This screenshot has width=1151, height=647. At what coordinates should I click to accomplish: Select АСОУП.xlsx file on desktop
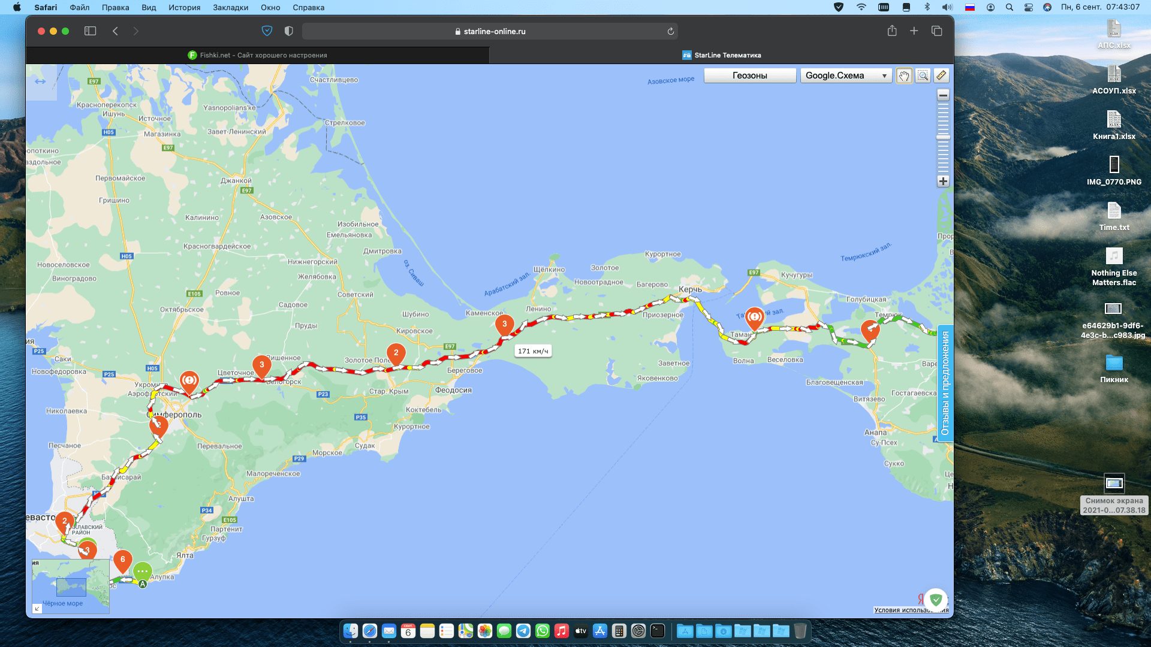click(1114, 79)
